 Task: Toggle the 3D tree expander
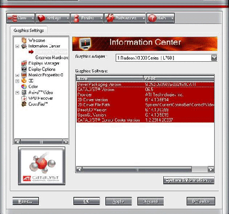click(17, 81)
